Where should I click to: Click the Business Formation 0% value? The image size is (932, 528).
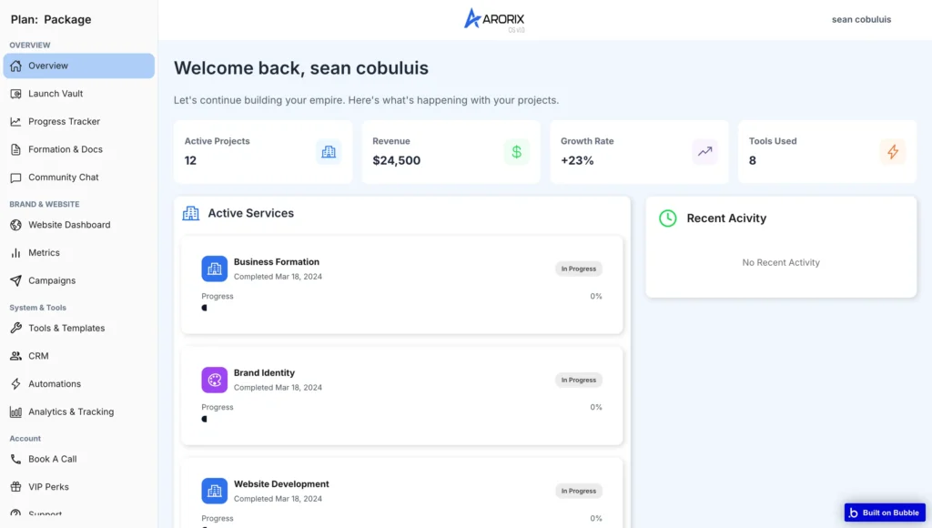[x=596, y=296]
